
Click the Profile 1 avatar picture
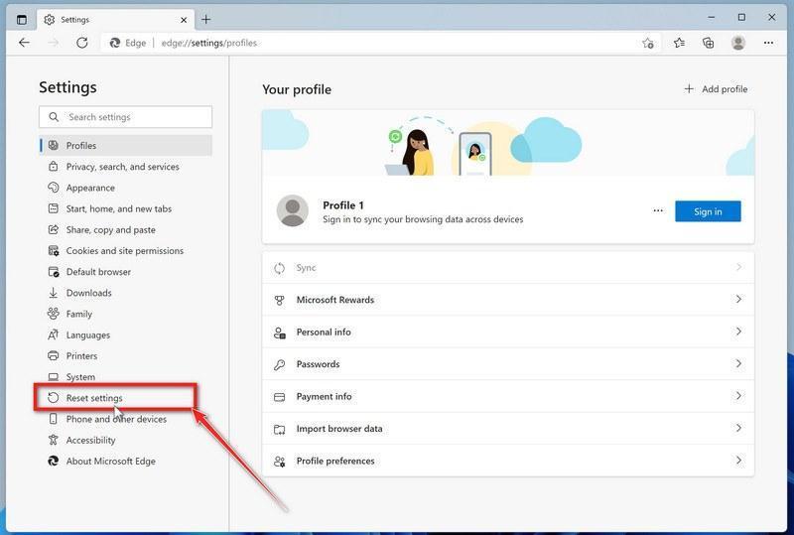click(x=292, y=210)
